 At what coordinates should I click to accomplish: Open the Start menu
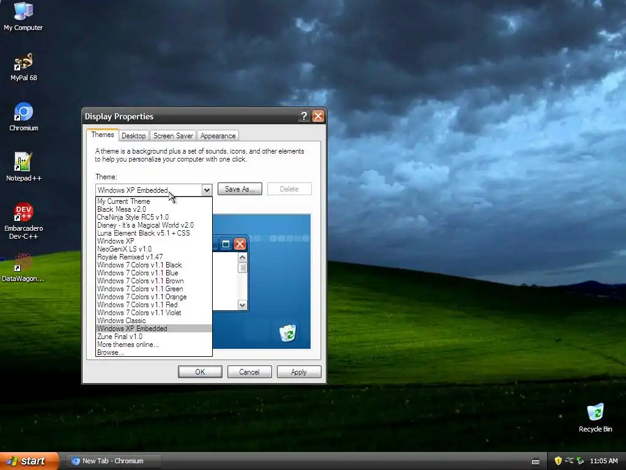[x=29, y=461]
